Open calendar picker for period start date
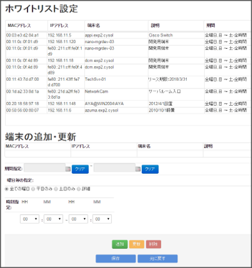The image size is (252, 268). [x=68, y=169]
